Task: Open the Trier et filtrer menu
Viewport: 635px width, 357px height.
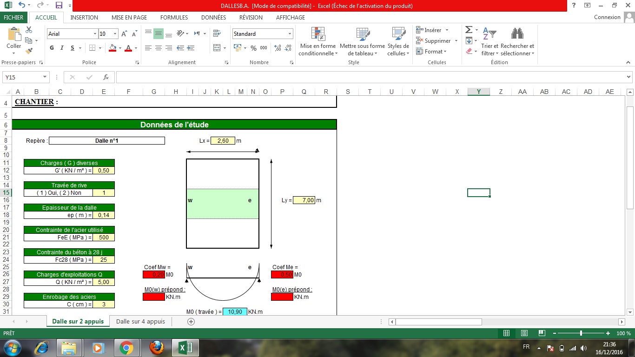Action: pos(489,41)
